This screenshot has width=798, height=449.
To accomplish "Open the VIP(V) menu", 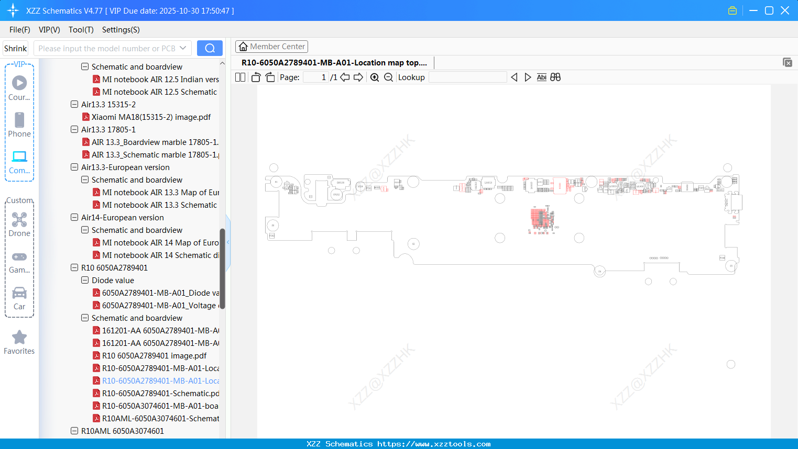I will pos(49,30).
